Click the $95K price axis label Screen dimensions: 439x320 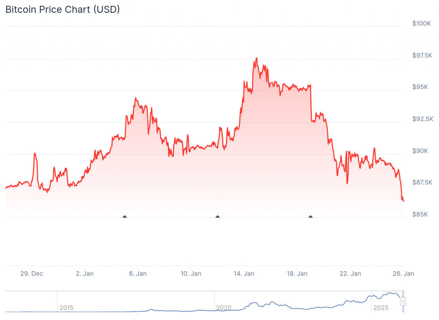pyautogui.click(x=421, y=87)
